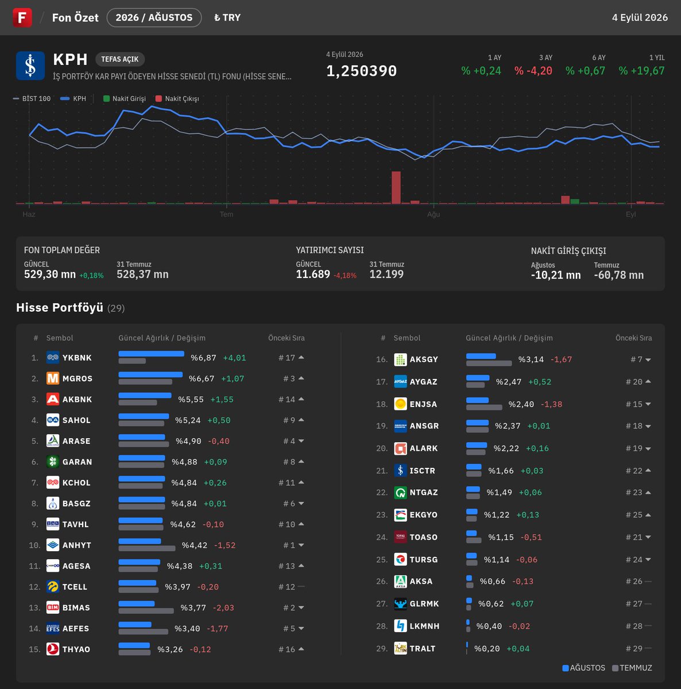The height and width of the screenshot is (689, 681).
Task: Click the KCHOL stock logo
Action: (53, 482)
